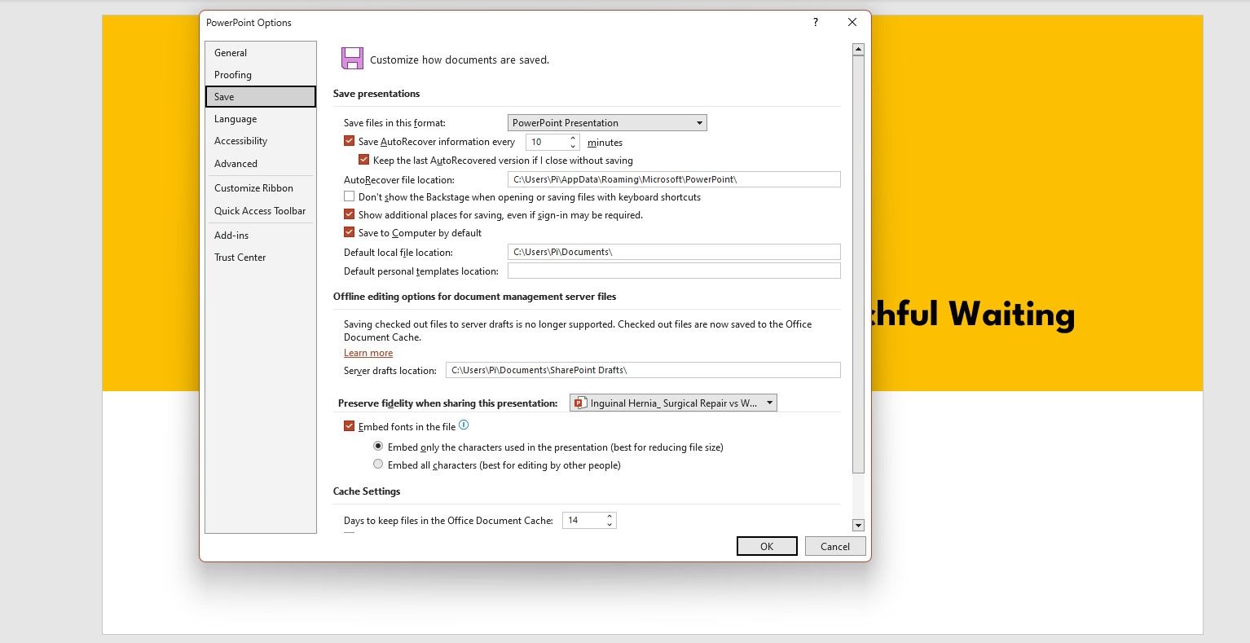Open the General options category
The width and height of the screenshot is (1250, 643).
coord(260,53)
